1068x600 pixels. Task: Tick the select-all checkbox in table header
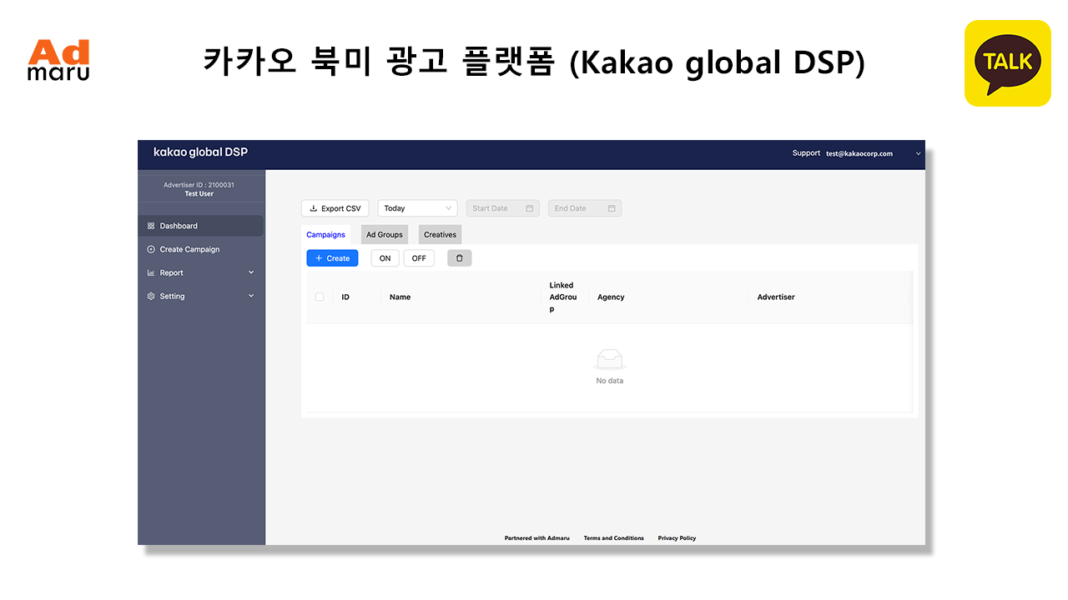(x=320, y=297)
